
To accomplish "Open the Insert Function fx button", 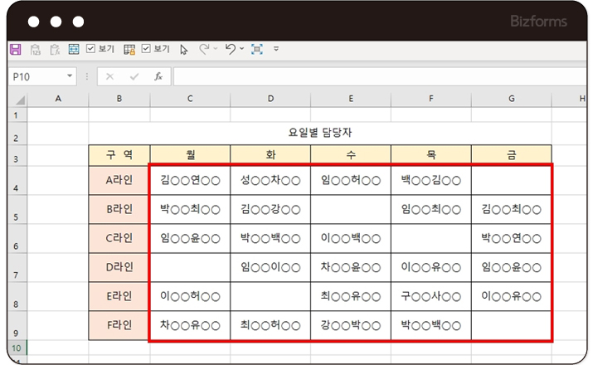I will (158, 77).
